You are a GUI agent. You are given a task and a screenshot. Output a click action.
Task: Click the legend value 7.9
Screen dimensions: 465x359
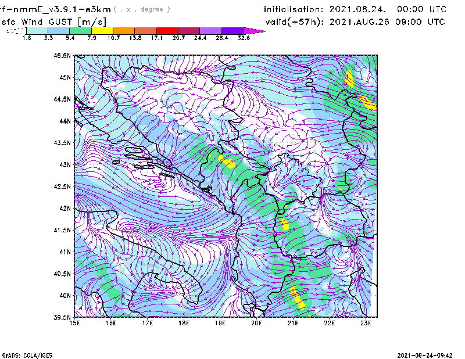point(92,38)
